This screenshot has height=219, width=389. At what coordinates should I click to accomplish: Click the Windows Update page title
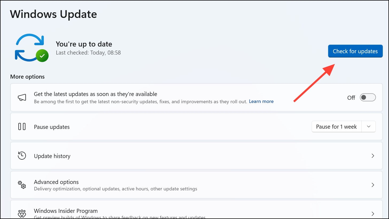pos(53,14)
